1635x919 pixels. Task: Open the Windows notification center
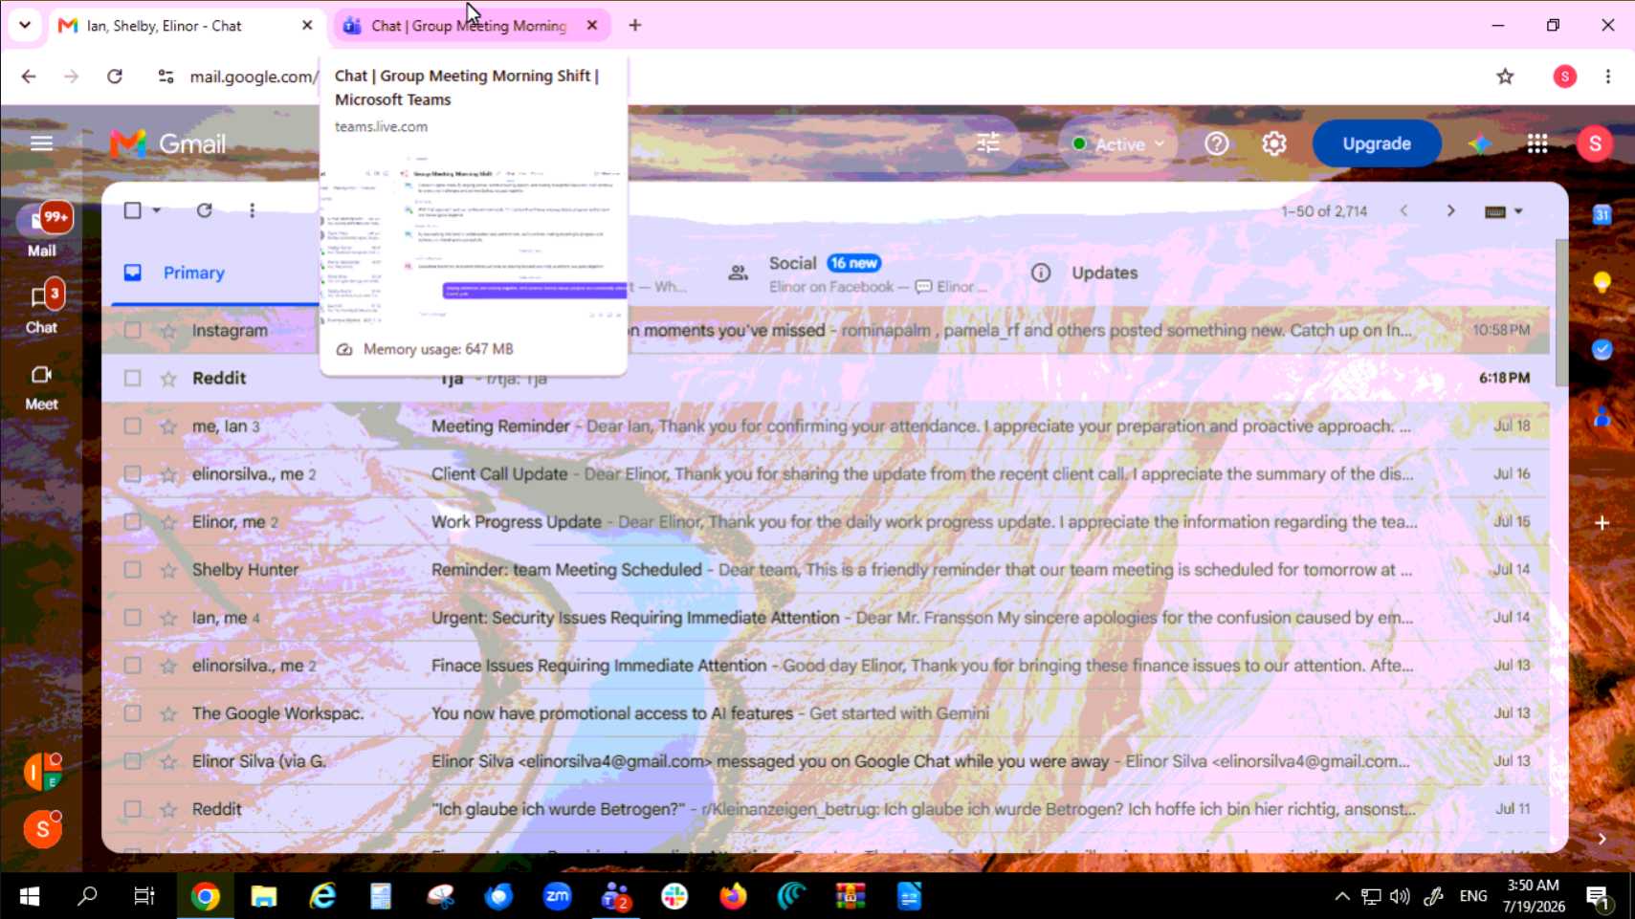pyautogui.click(x=1599, y=896)
